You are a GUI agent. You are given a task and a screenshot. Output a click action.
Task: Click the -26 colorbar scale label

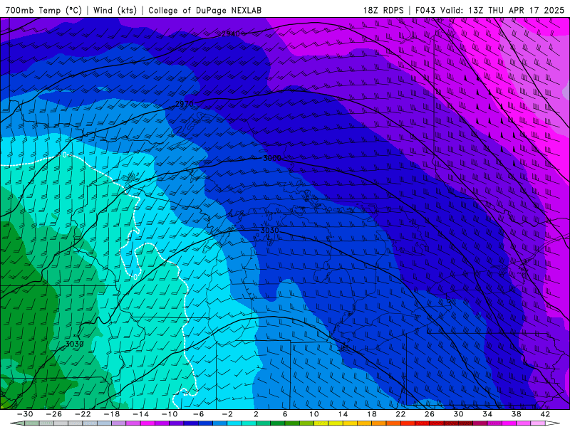(x=54, y=414)
